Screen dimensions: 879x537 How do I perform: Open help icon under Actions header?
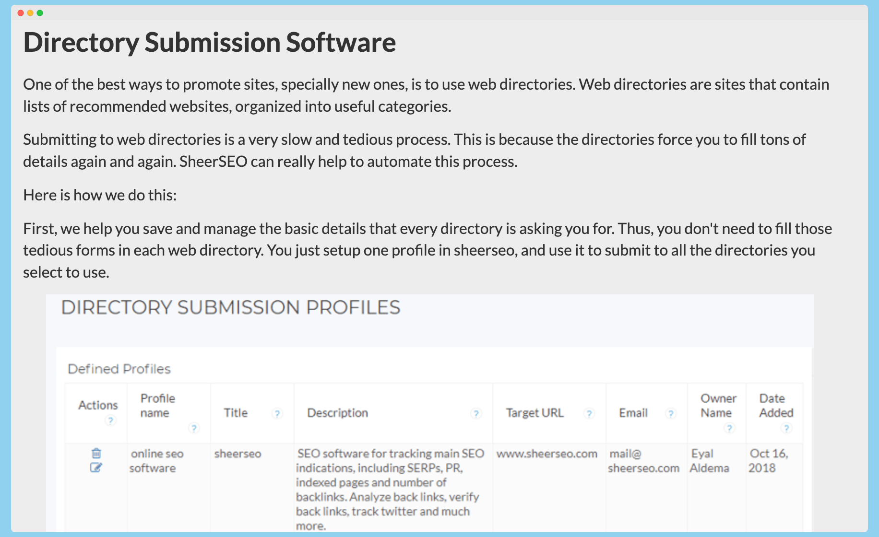110,420
